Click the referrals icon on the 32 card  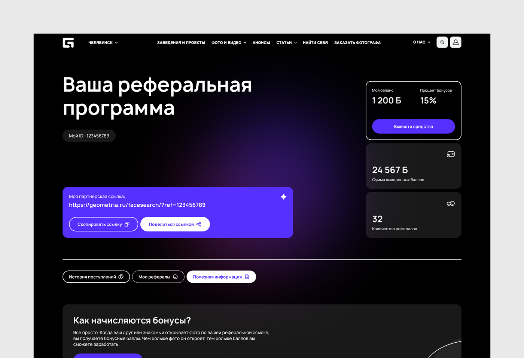450,203
